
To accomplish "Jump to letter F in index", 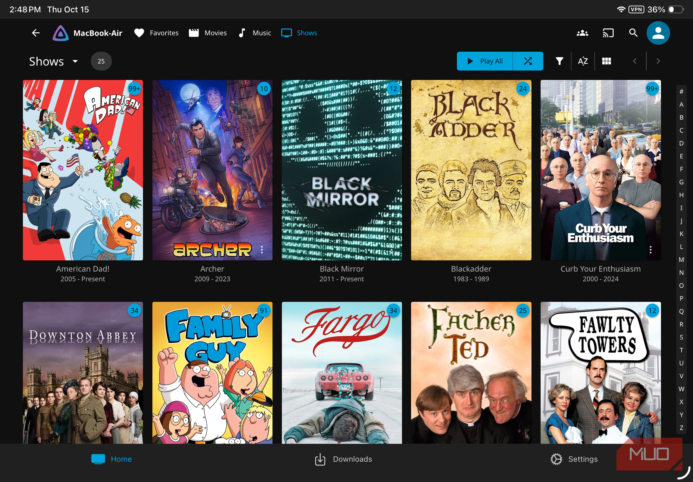I will coord(681,169).
